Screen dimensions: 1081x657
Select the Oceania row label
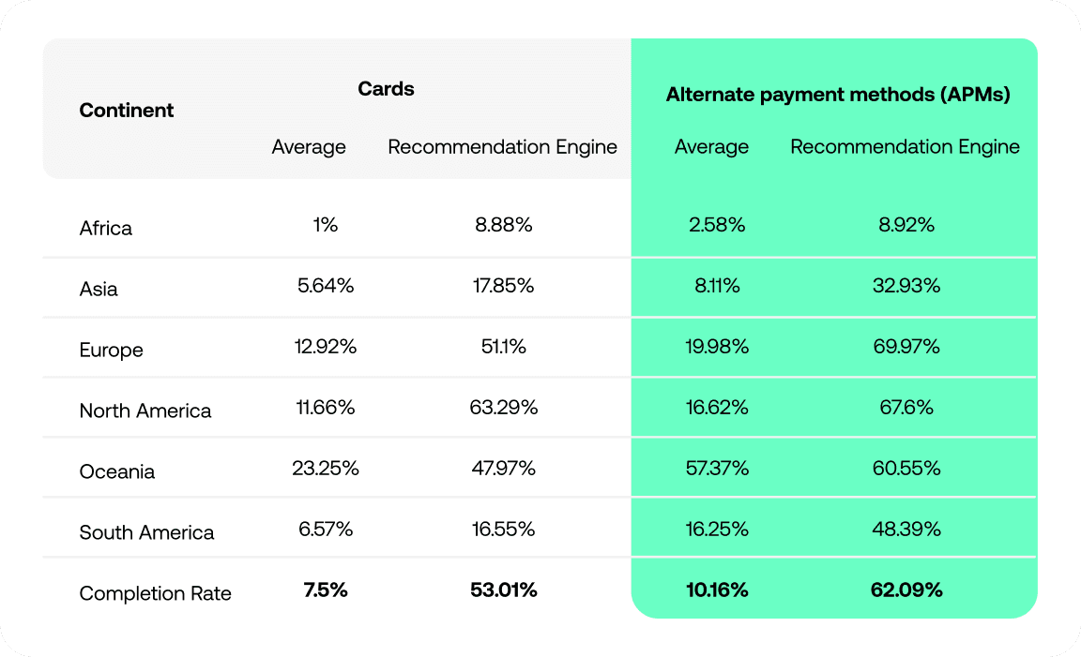(x=117, y=472)
